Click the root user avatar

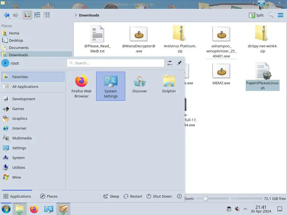click(5, 63)
